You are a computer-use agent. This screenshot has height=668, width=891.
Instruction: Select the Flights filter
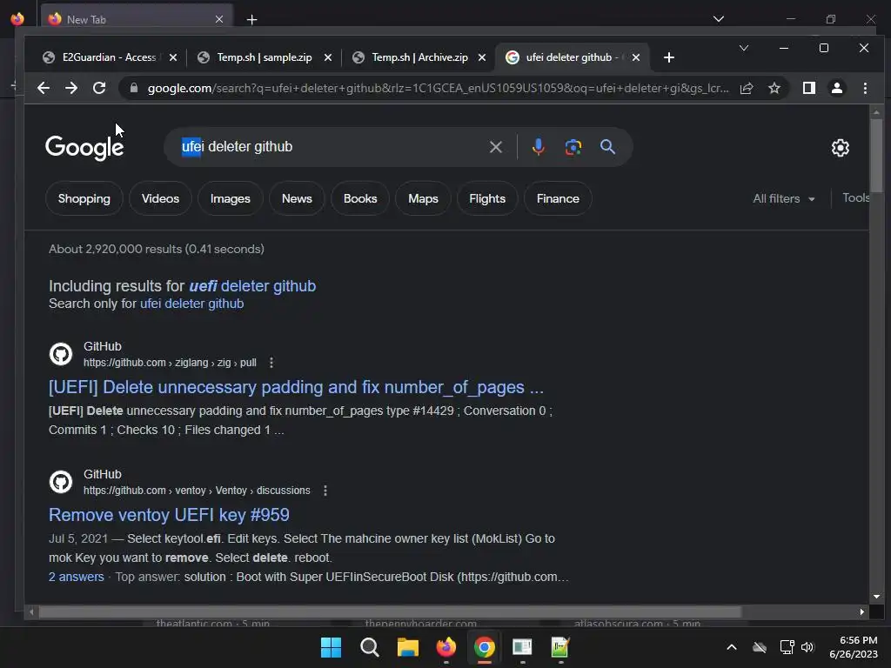tap(487, 199)
